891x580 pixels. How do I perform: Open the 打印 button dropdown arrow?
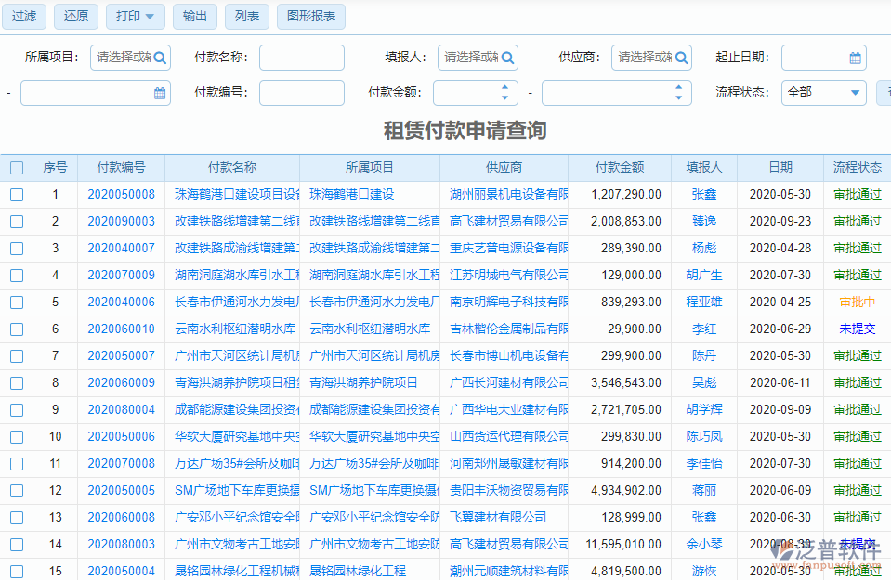149,17
